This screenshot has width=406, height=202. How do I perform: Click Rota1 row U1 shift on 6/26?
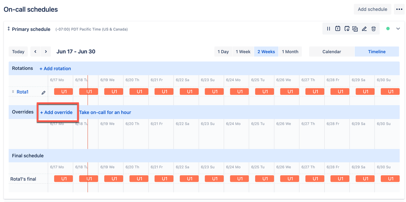[290, 91]
